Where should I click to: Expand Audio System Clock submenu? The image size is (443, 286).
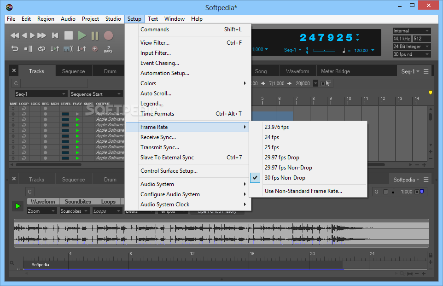pos(188,204)
